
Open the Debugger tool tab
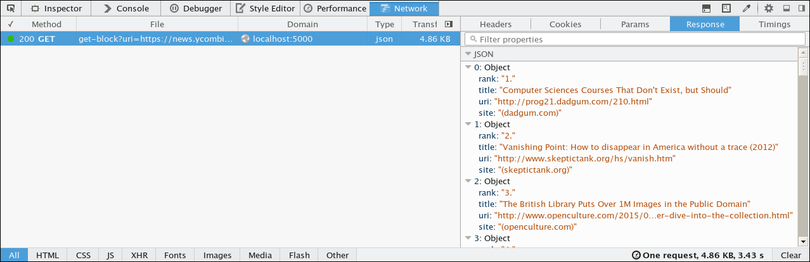[x=195, y=8]
